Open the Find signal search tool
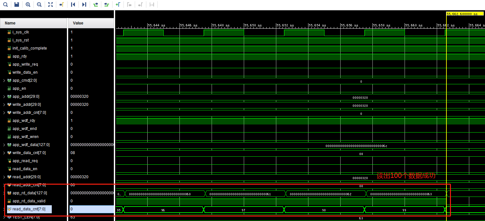The width and height of the screenshot is (485, 221). [x=5, y=5]
